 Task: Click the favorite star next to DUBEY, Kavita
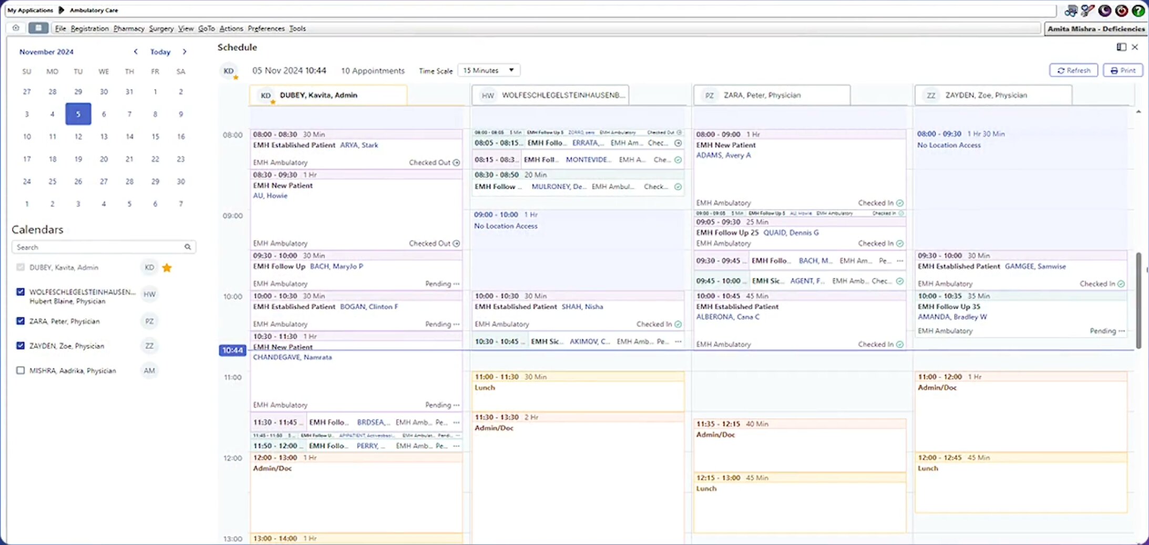coord(167,268)
